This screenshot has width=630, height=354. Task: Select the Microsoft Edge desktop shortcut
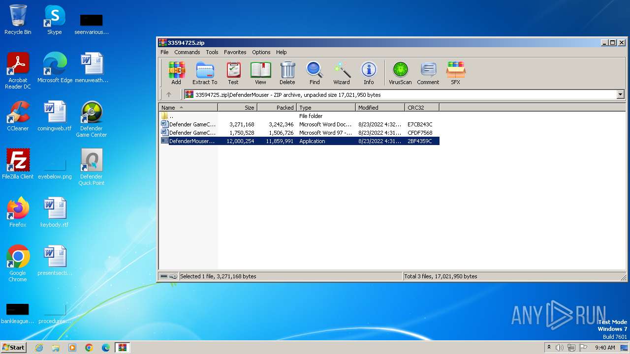(55, 67)
